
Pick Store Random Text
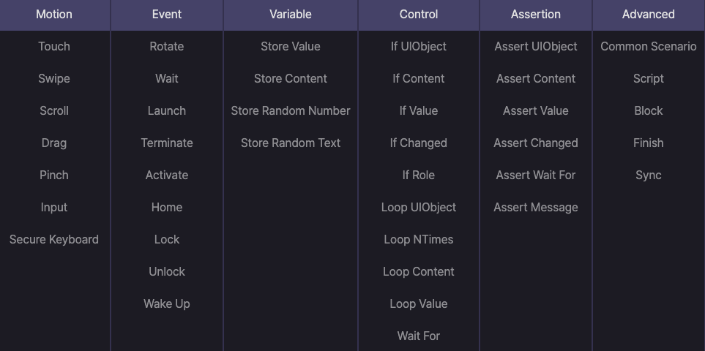click(x=291, y=143)
